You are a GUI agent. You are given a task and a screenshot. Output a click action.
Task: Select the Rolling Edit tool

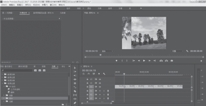[75, 83]
